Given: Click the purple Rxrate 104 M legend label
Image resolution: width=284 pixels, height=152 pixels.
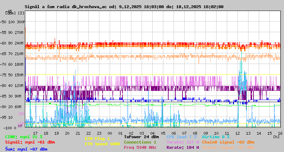Looking at the screenshot, I should [182, 147].
